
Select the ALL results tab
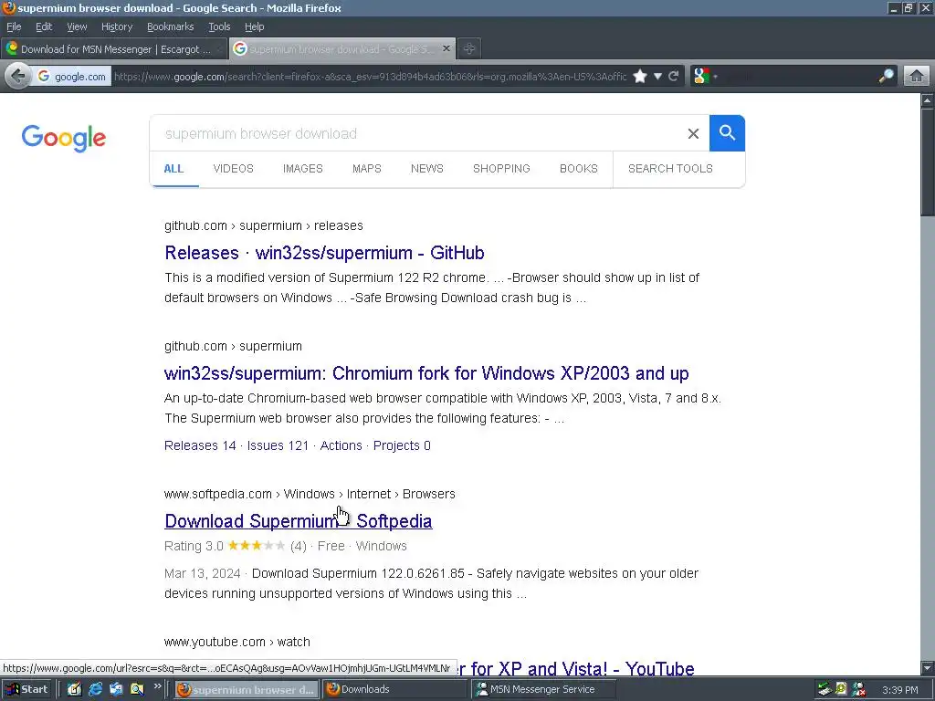pyautogui.click(x=173, y=169)
